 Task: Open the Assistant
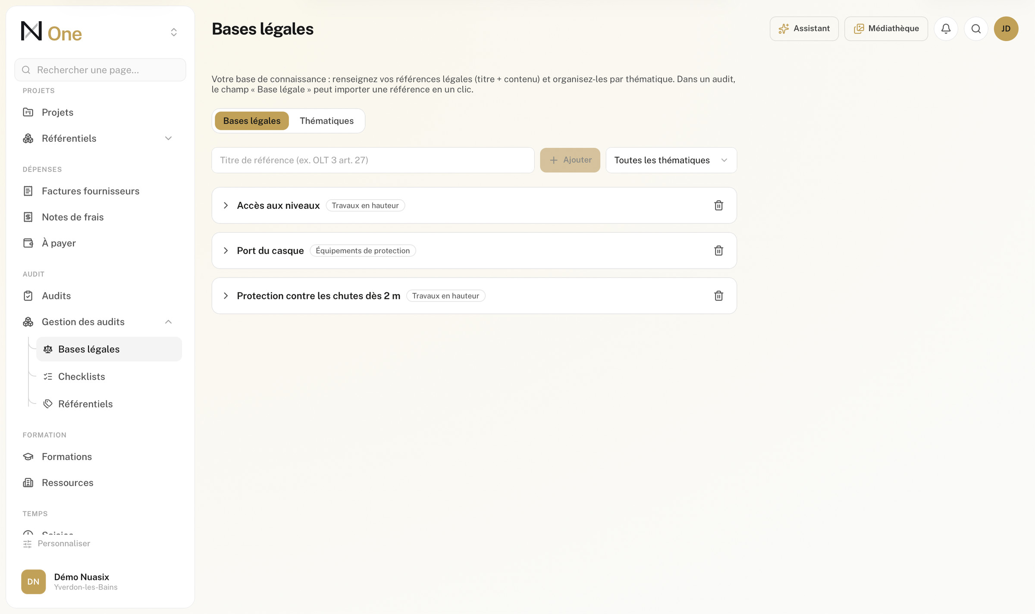(x=804, y=29)
